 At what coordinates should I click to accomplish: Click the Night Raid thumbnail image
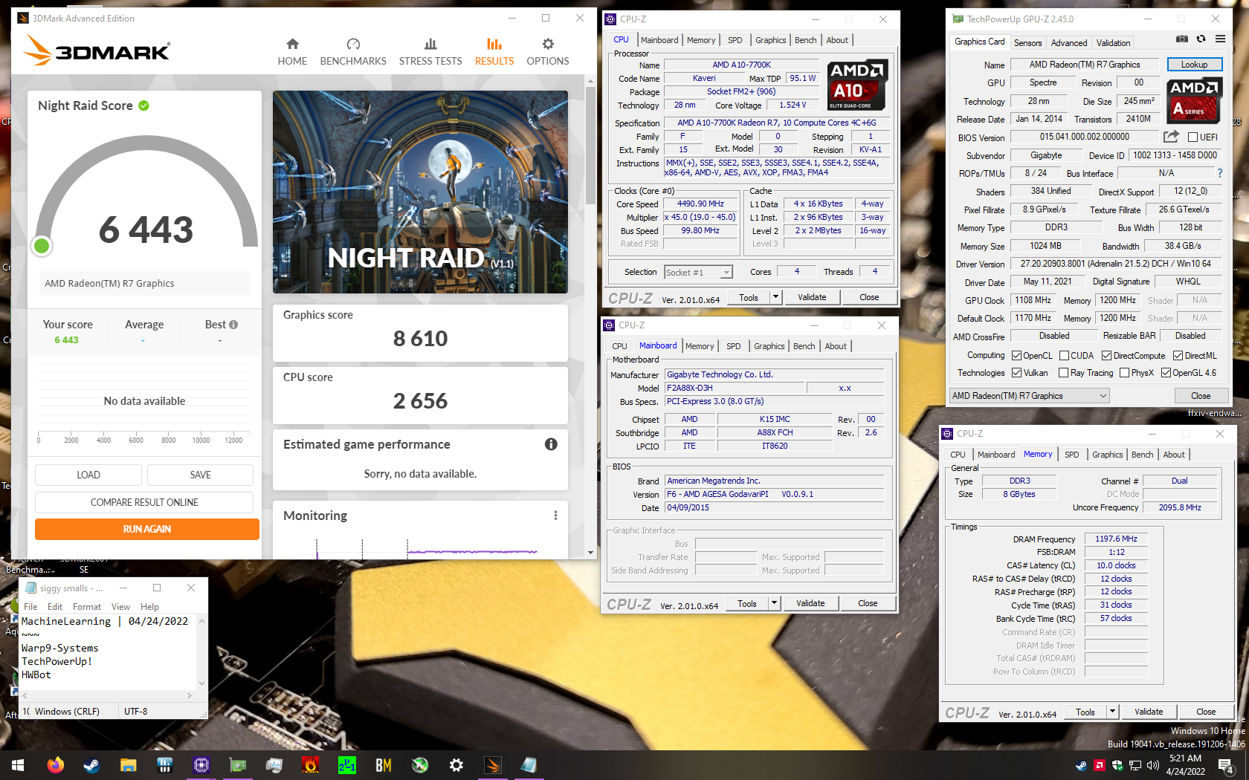tap(420, 192)
